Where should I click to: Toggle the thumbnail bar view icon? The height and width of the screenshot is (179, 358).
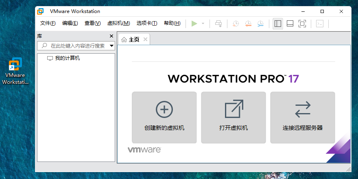[x=290, y=24]
